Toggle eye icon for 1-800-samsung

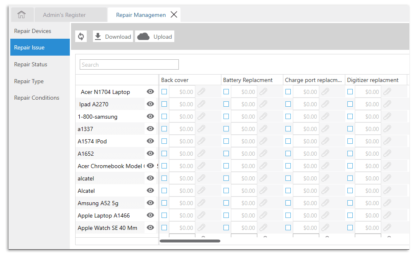pyautogui.click(x=150, y=116)
